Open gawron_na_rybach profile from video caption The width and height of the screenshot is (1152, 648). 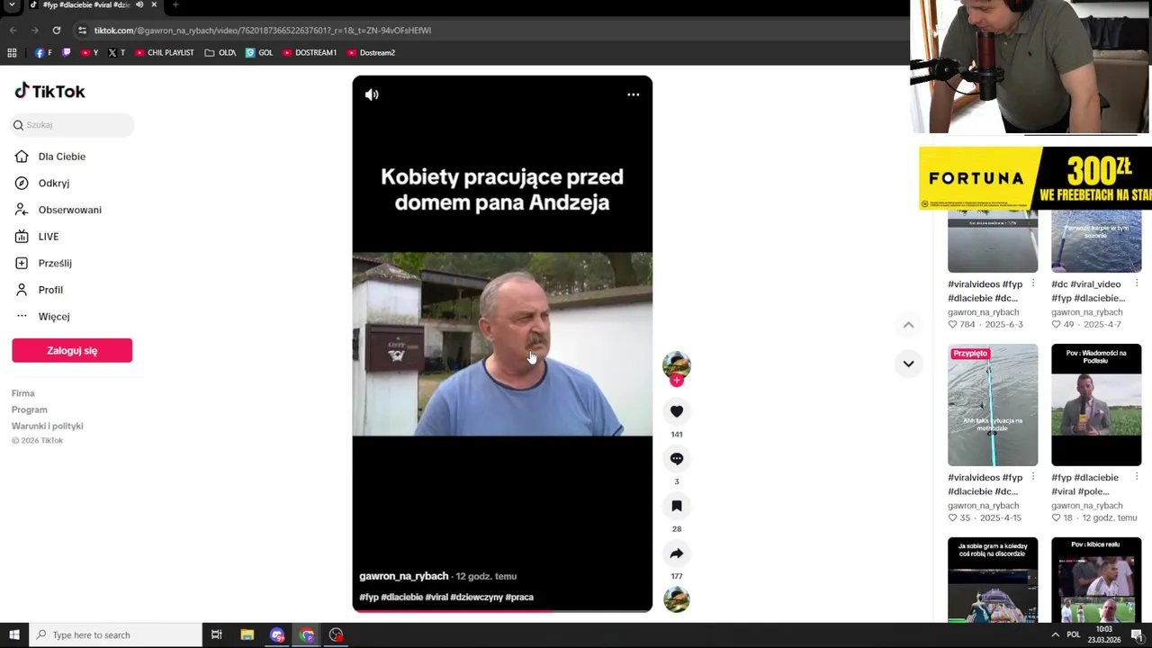tap(403, 576)
